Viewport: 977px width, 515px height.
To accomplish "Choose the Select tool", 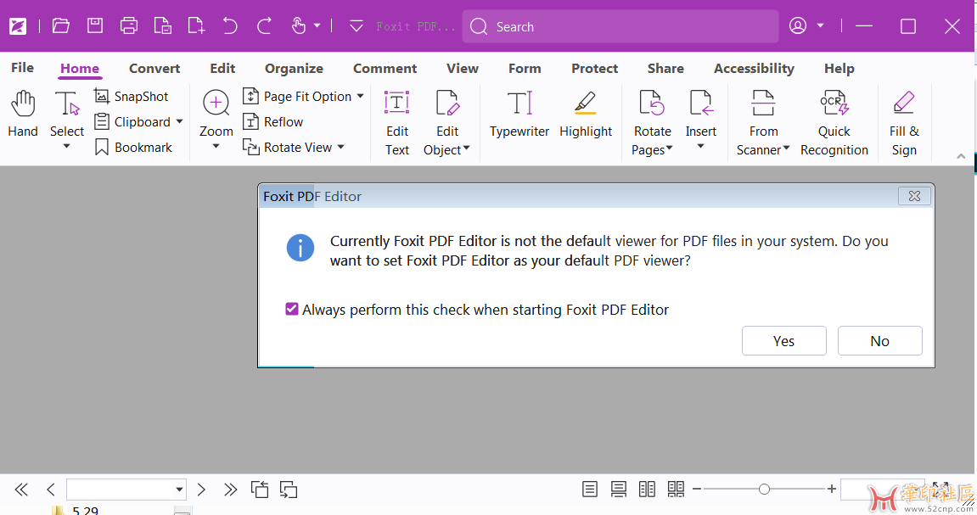I will pos(67,114).
